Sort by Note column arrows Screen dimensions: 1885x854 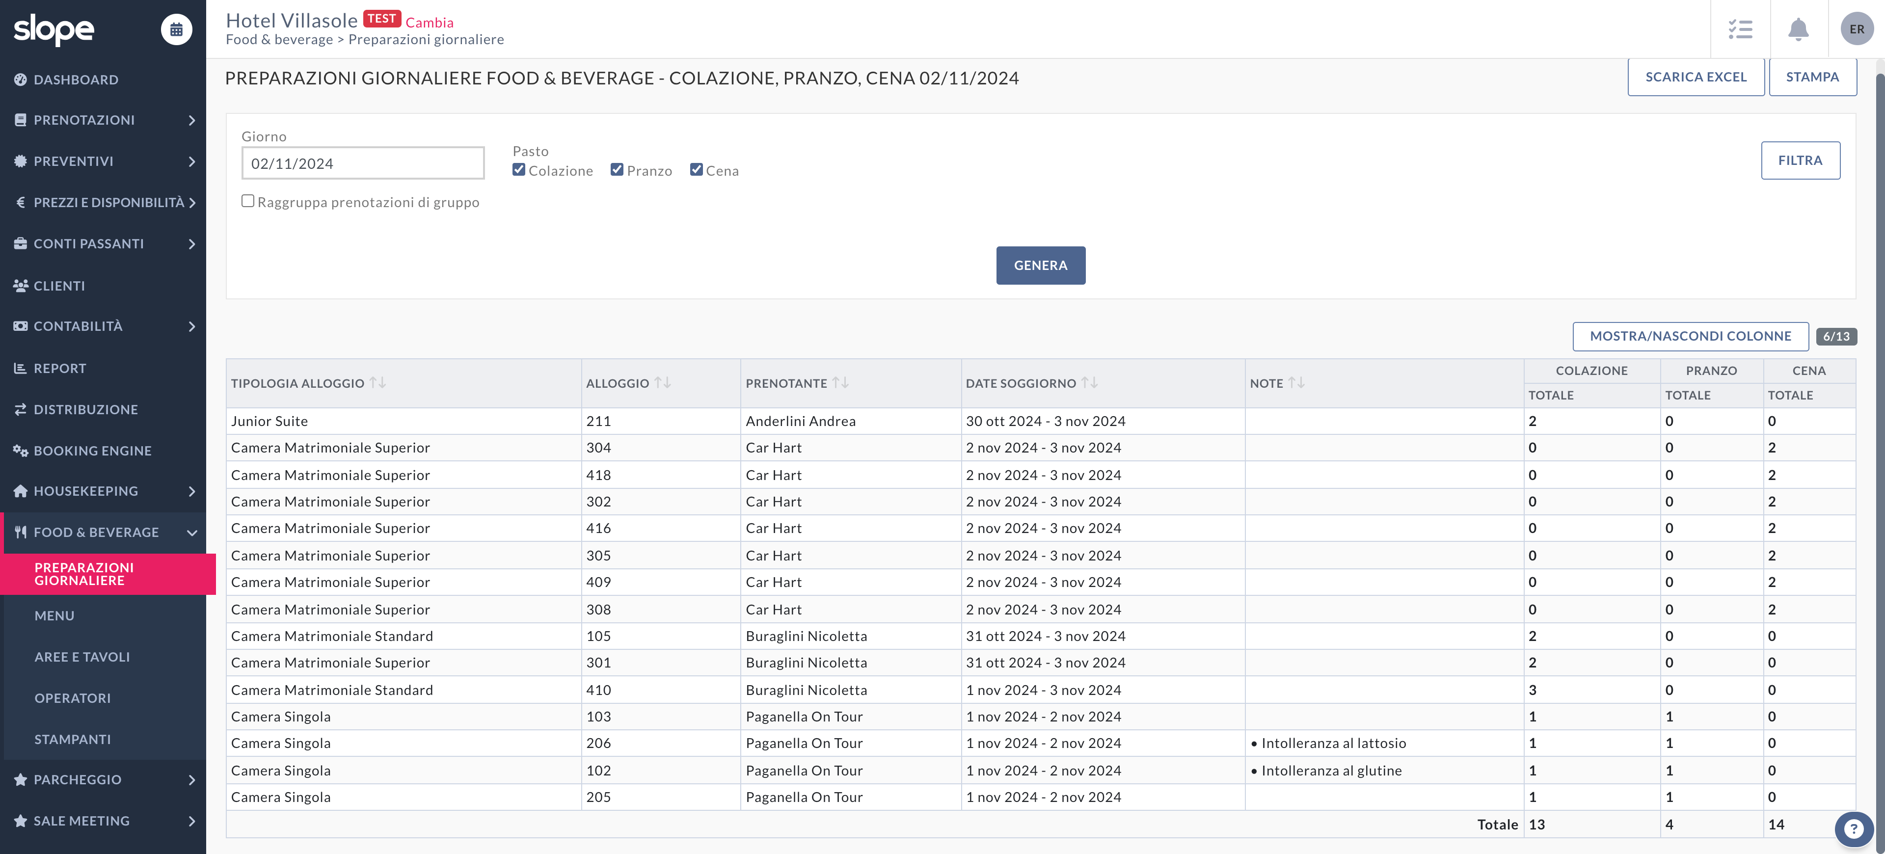(1296, 383)
